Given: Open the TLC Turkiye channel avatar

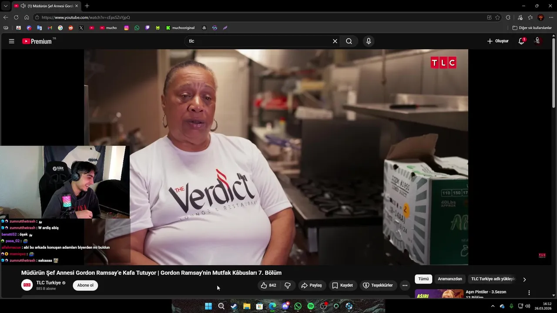Looking at the screenshot, I should (27, 285).
